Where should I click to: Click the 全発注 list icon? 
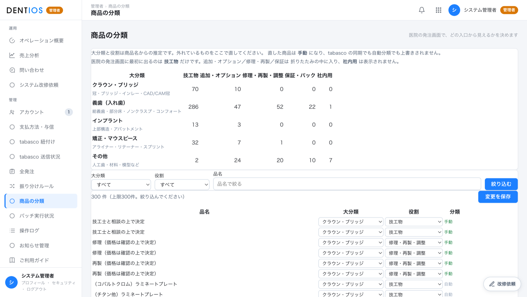12,171
